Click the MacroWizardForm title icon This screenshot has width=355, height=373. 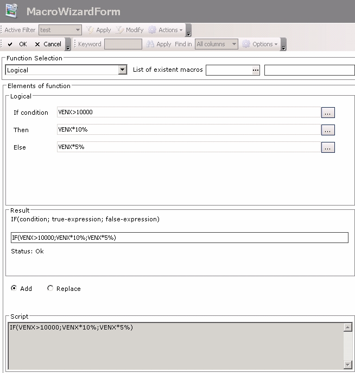pyautogui.click(x=11, y=11)
